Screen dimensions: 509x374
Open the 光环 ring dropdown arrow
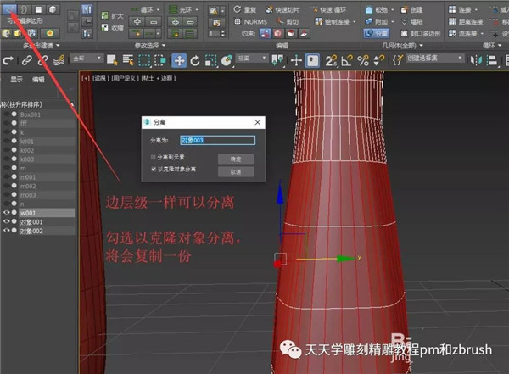(197, 9)
